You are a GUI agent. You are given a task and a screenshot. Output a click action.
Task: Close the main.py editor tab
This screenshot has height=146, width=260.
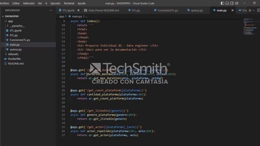[232, 11]
